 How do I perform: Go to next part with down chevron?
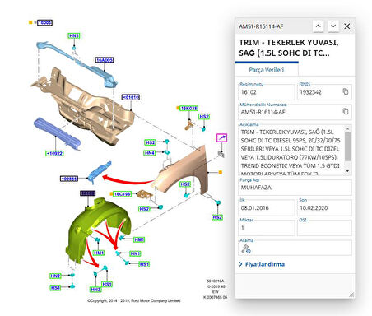coord(333,26)
